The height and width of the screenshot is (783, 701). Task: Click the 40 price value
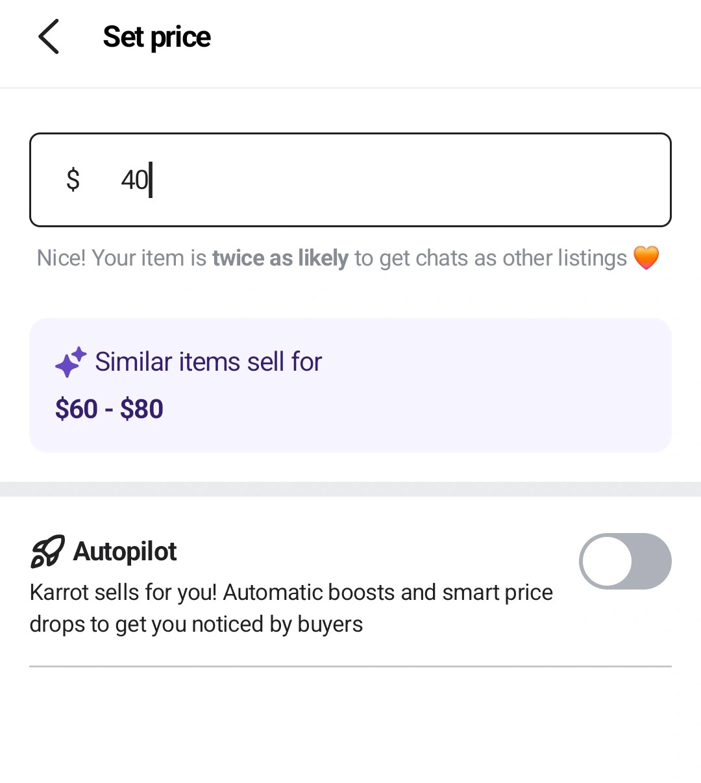click(135, 180)
